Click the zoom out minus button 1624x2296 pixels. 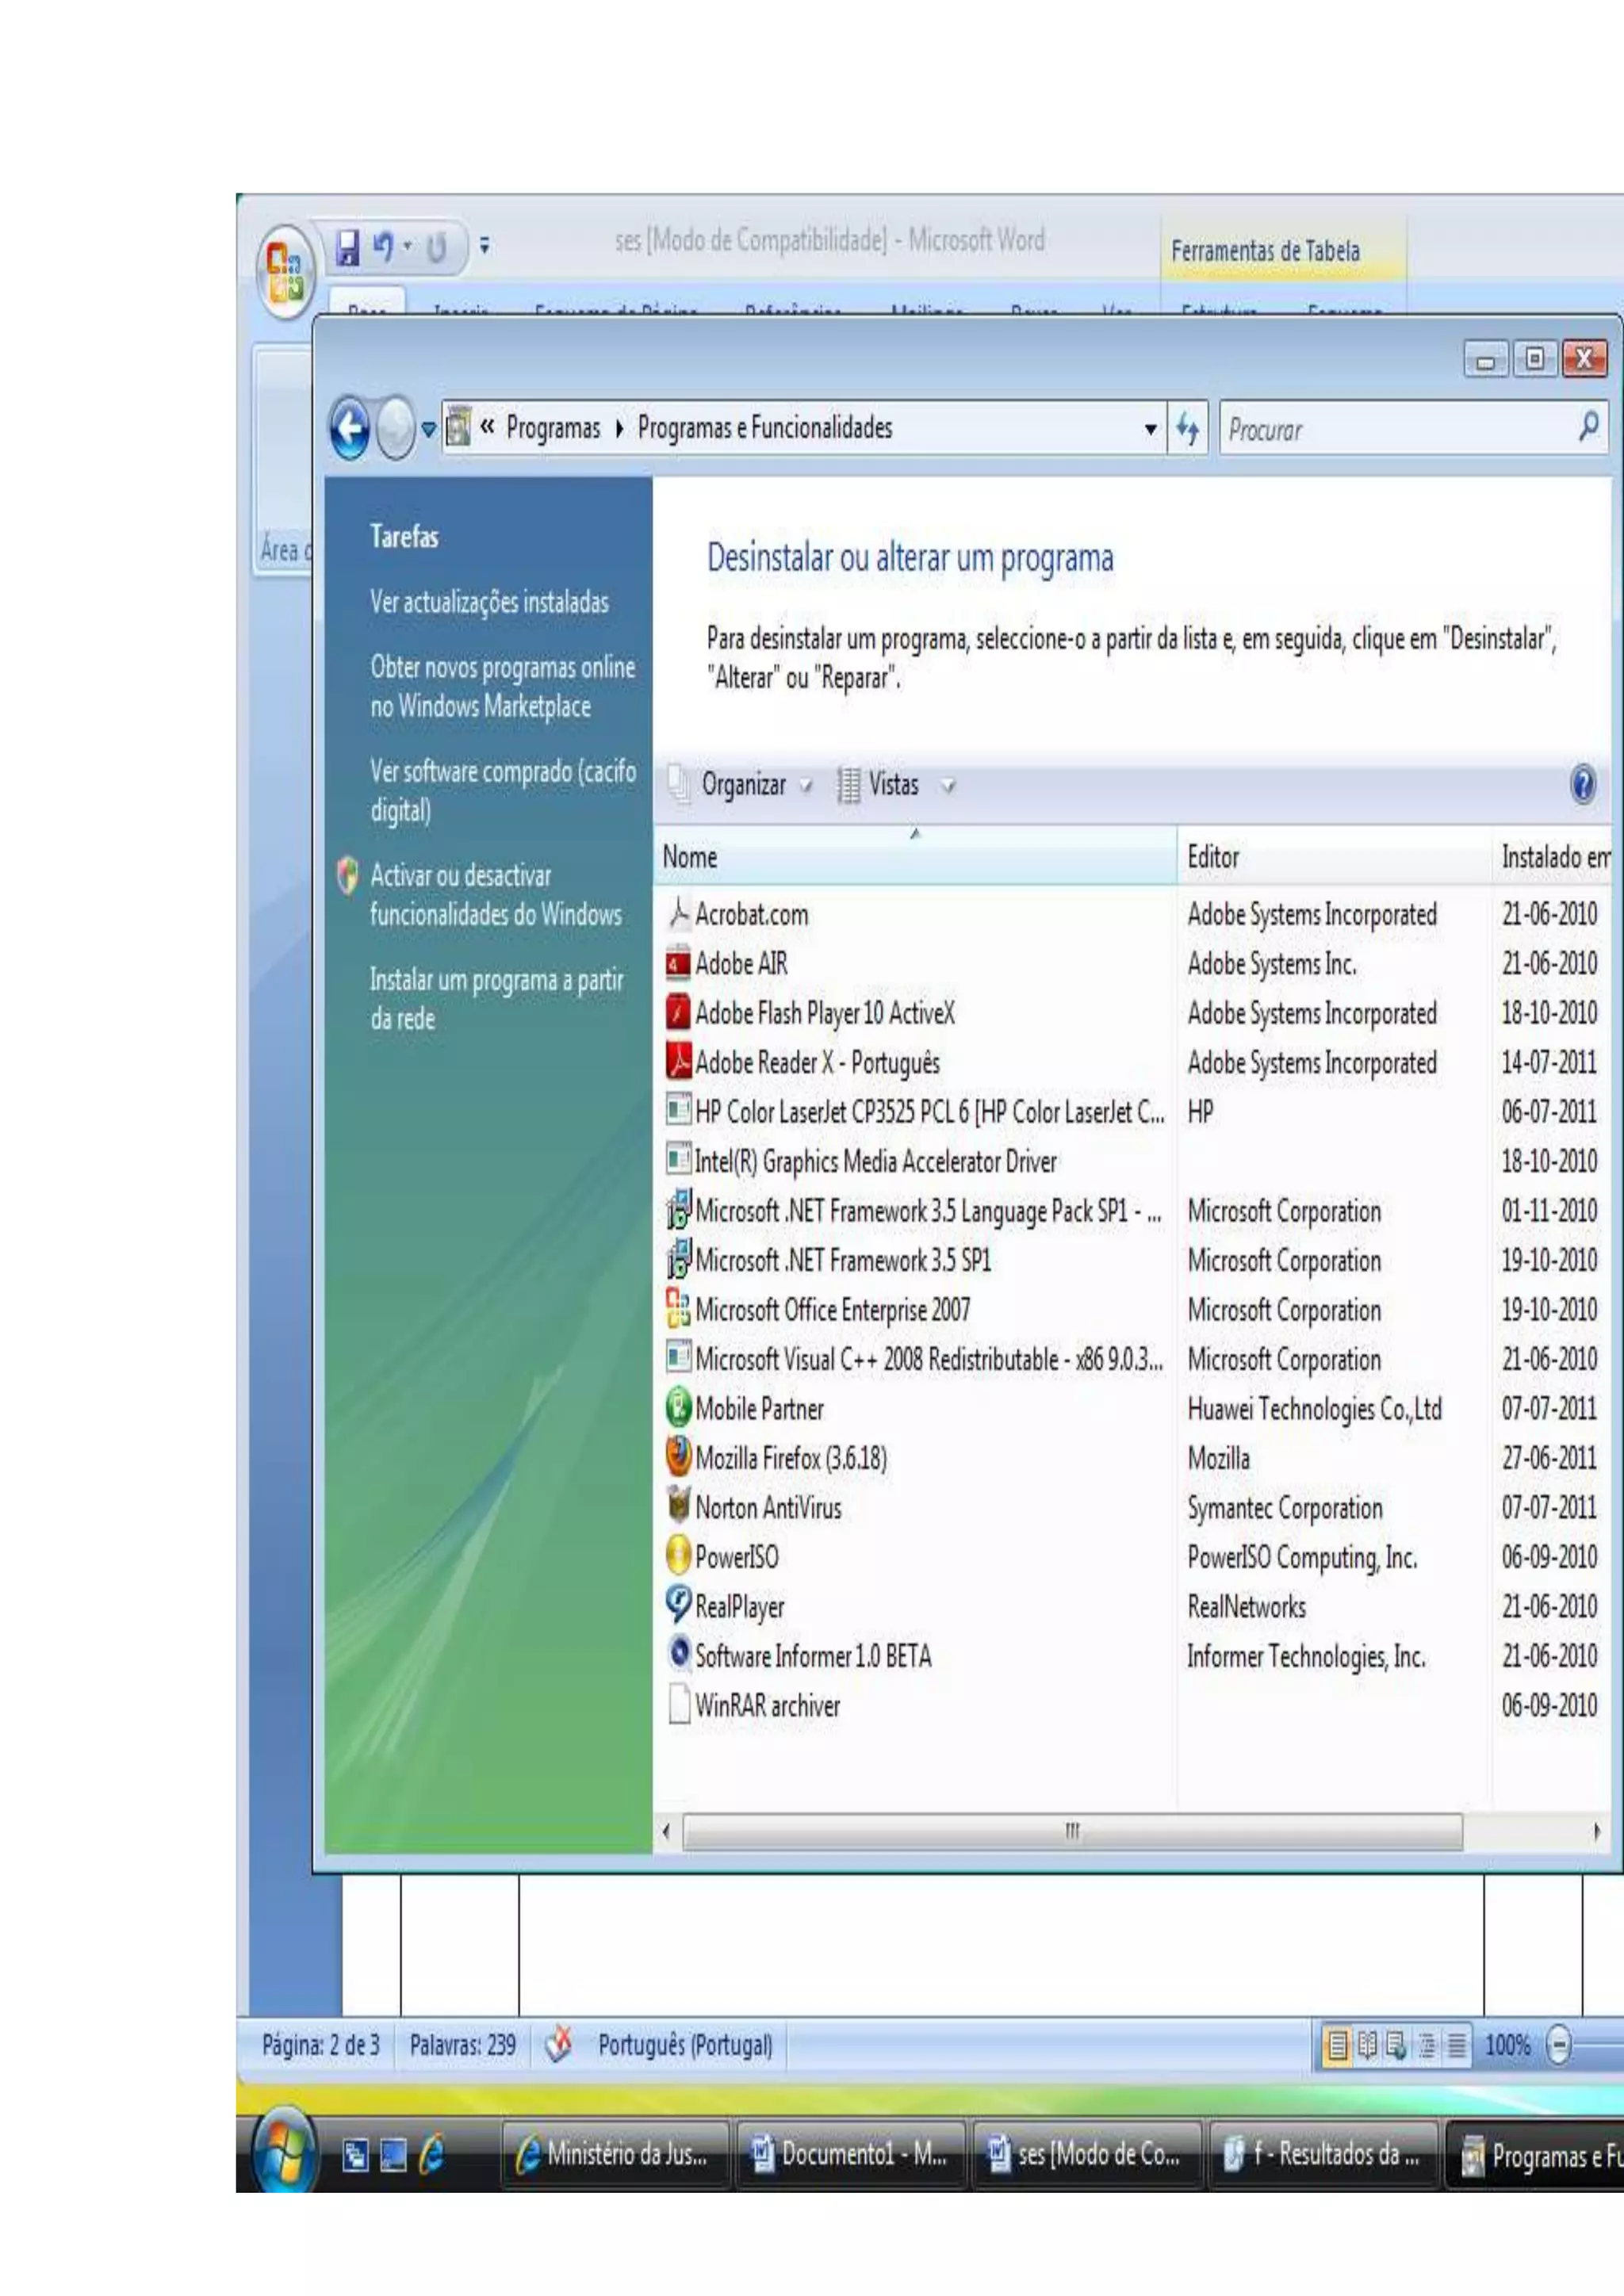1558,2045
